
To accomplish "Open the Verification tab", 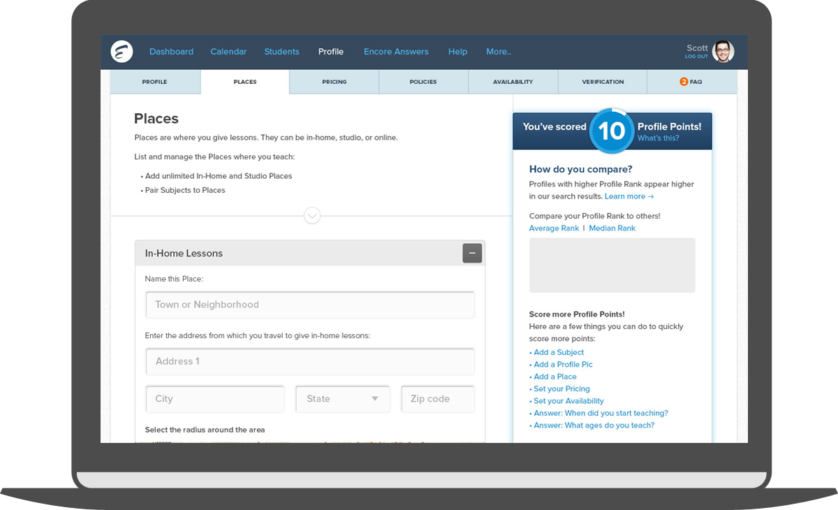I will click(602, 82).
